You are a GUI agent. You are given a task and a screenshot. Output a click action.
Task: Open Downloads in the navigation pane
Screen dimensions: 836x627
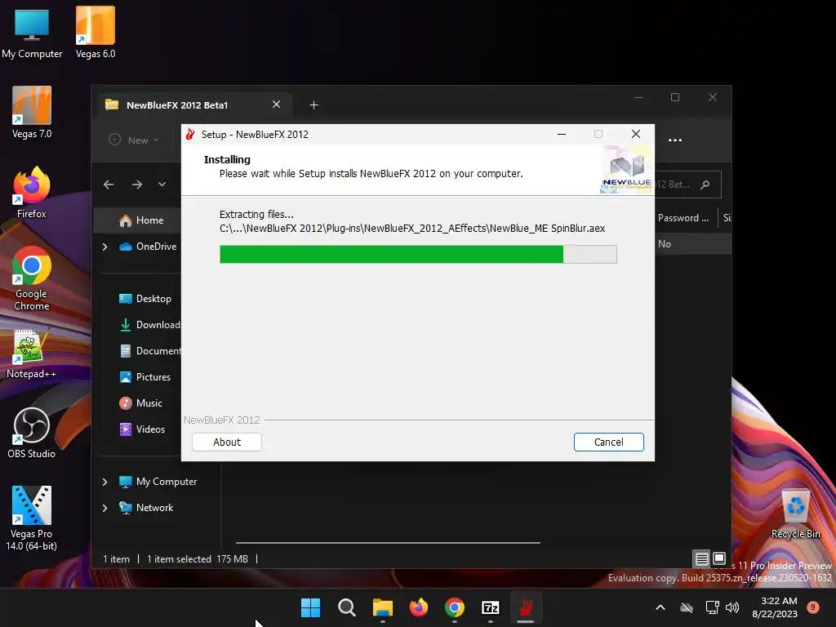click(x=150, y=325)
